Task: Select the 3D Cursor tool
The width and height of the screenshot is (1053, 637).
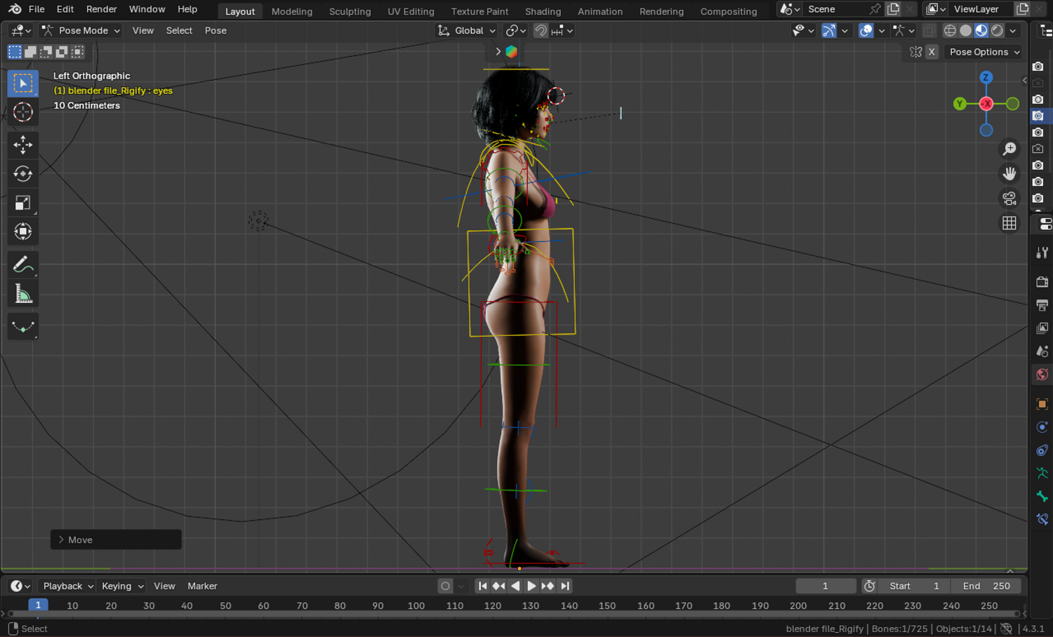Action: pos(22,112)
